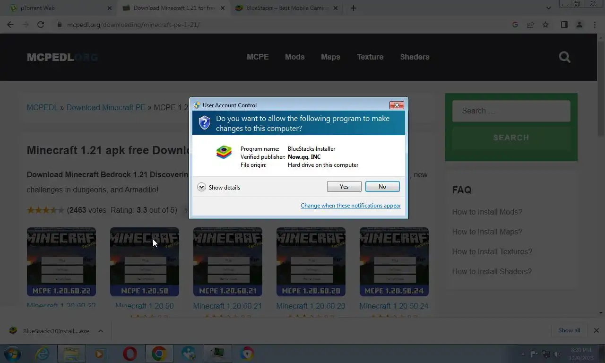Toggle the browser side panel
The height and width of the screenshot is (363, 605).
click(x=564, y=25)
